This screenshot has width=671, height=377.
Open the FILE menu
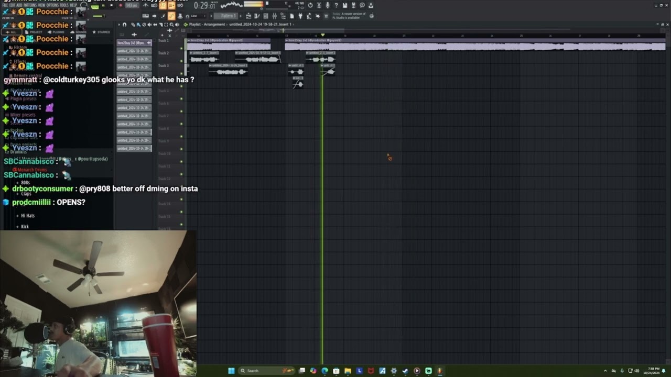tap(5, 5)
